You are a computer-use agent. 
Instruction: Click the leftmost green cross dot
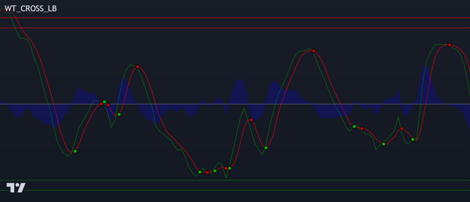(x=75, y=151)
